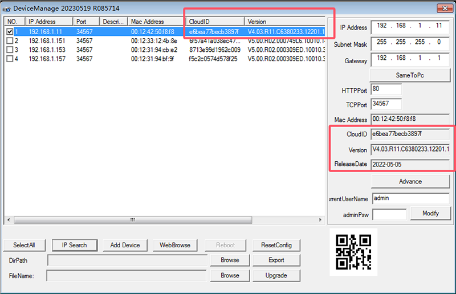The height and width of the screenshot is (294, 456).
Task: Open WebBrowse for the selected device
Action: coord(175,245)
